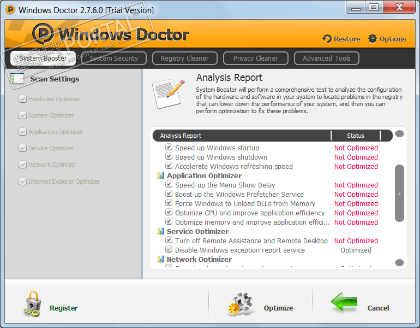Image resolution: width=420 pixels, height=328 pixels.
Task: Select the Application Optimizer group heading
Action: click(x=204, y=176)
